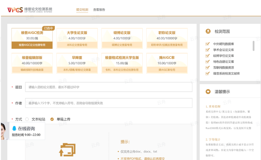Image resolution: width=261 pixels, height=160 pixels.
Task: Click the customer service avatar photo
Action: pos(5,131)
